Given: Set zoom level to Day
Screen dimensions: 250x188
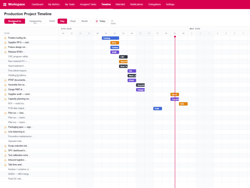Looking at the screenshot, I should pos(62,21).
